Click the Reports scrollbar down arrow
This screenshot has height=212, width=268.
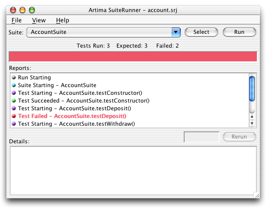pos(252,124)
